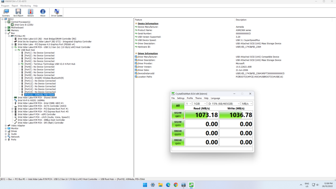336x189 pixels.
Task: Open Microsoft Edge from the taskbar
Action: coord(168,185)
